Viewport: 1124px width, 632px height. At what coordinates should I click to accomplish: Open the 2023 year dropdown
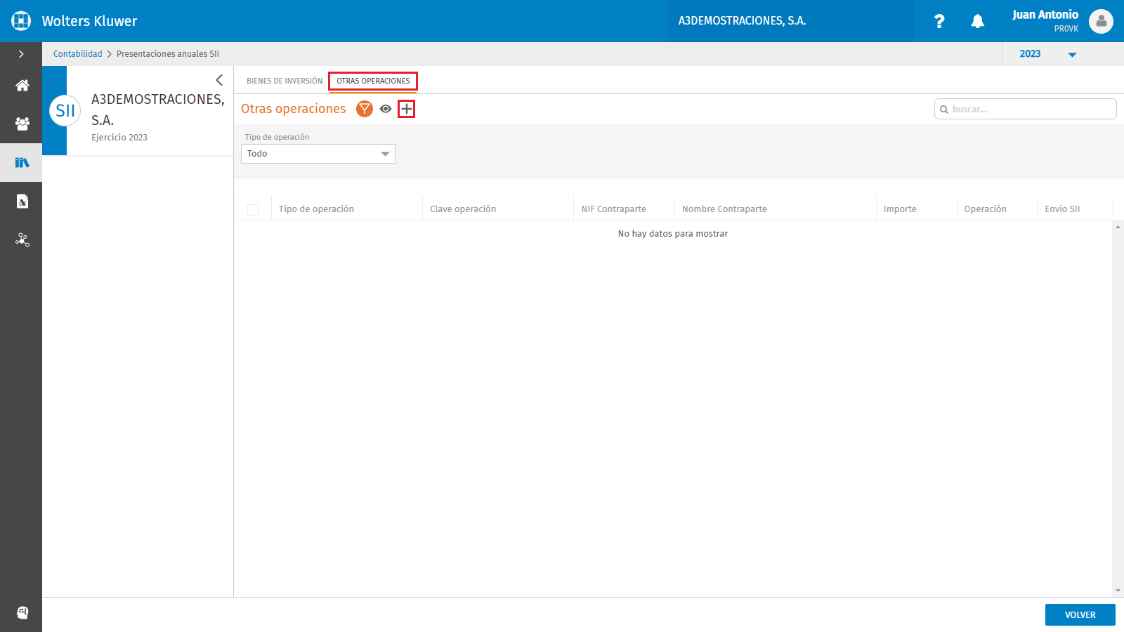point(1048,54)
